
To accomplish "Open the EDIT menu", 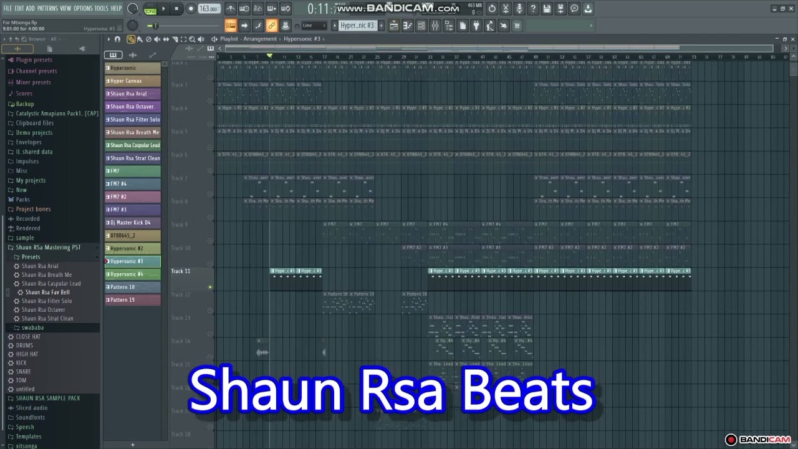I will click(19, 8).
